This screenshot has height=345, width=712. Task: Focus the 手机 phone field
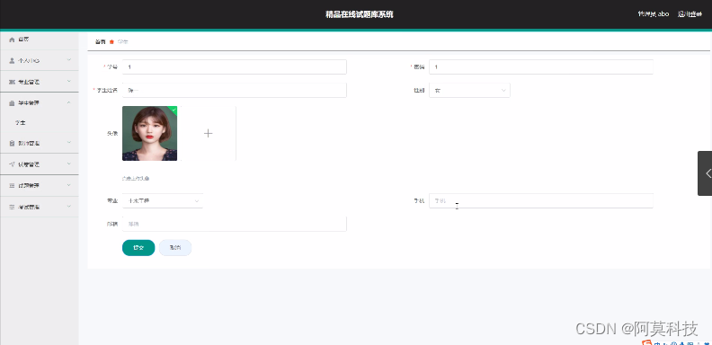tap(541, 200)
